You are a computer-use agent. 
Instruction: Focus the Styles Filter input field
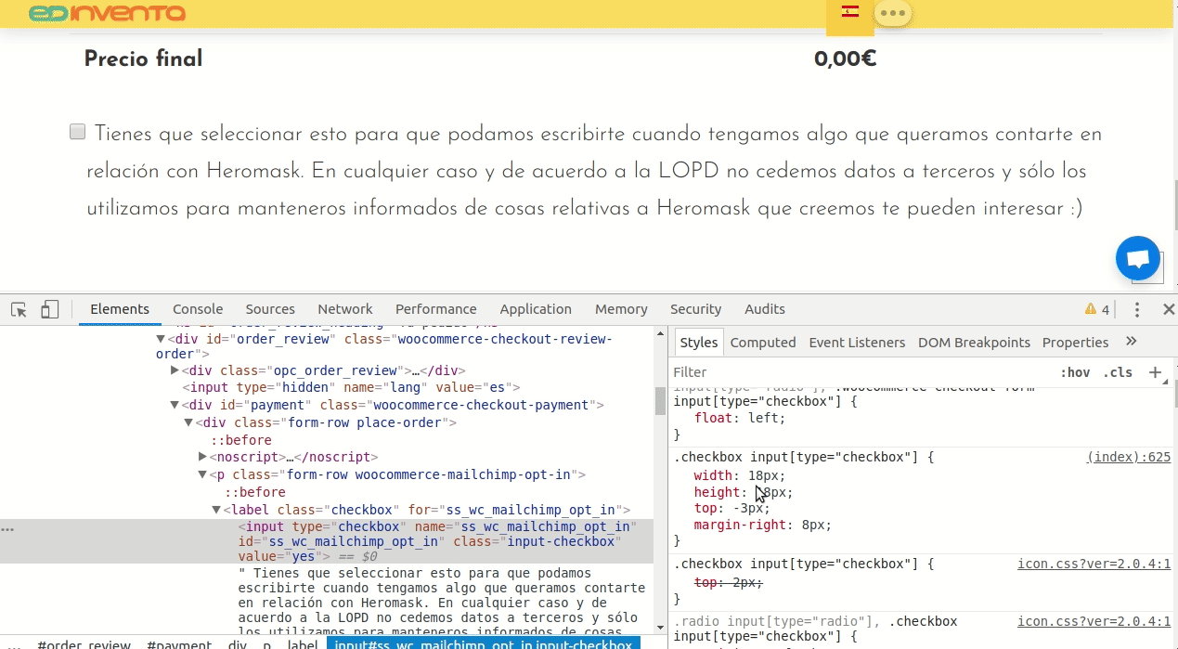pyautogui.click(x=854, y=372)
